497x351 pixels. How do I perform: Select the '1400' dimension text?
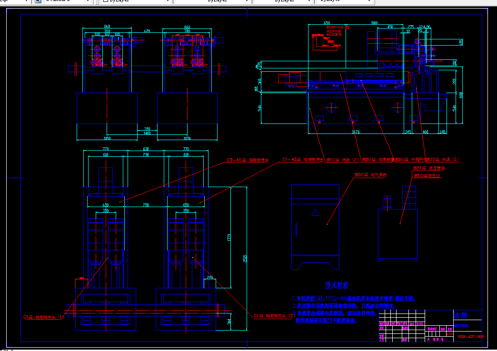coord(147,133)
